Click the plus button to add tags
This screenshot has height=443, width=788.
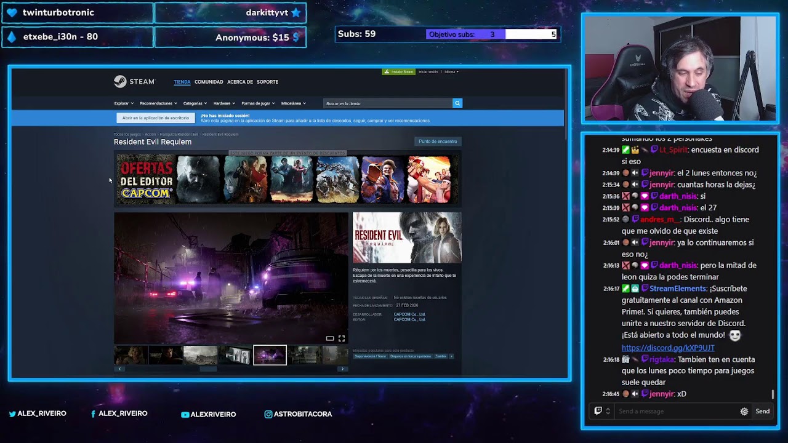pos(451,356)
